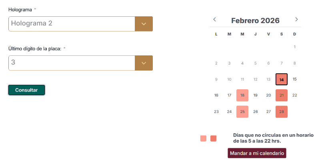320x165 pixels.
Task: Click the plate digit field showing 3
Action: pyautogui.click(x=72, y=63)
